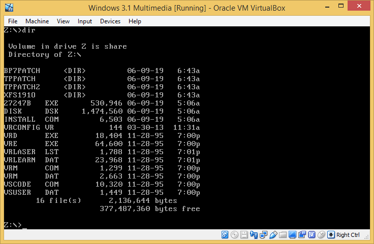Viewport: 374px width, 244px height.
Task: Click the VRLASER LST file entry
Action: [102, 152]
